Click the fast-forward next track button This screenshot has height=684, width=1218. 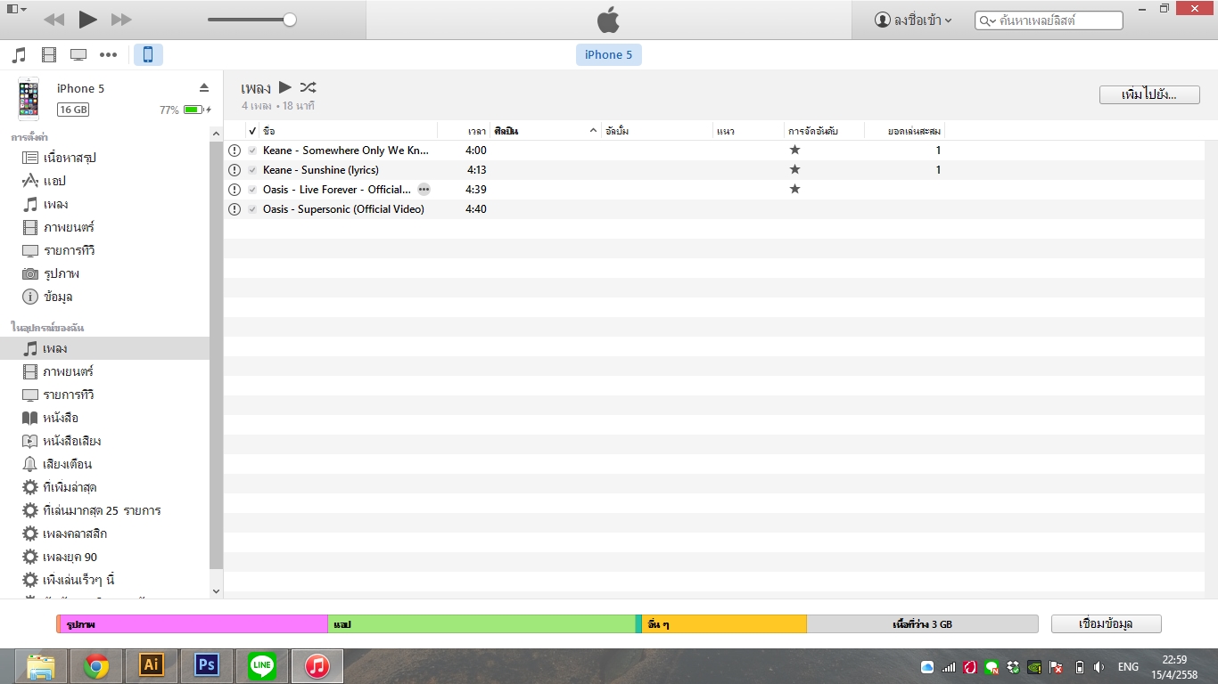pyautogui.click(x=121, y=20)
